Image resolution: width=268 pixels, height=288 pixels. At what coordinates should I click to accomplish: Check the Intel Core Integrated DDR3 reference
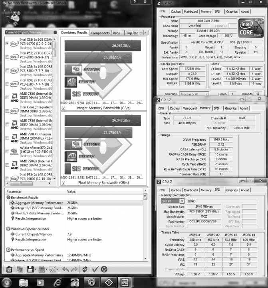[7, 111]
